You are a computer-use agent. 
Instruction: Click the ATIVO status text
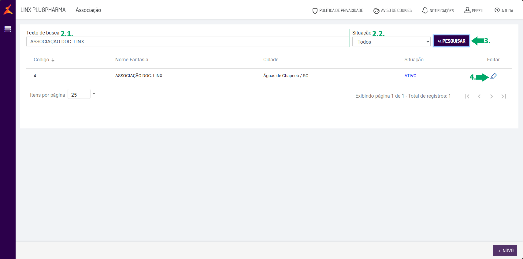(410, 76)
